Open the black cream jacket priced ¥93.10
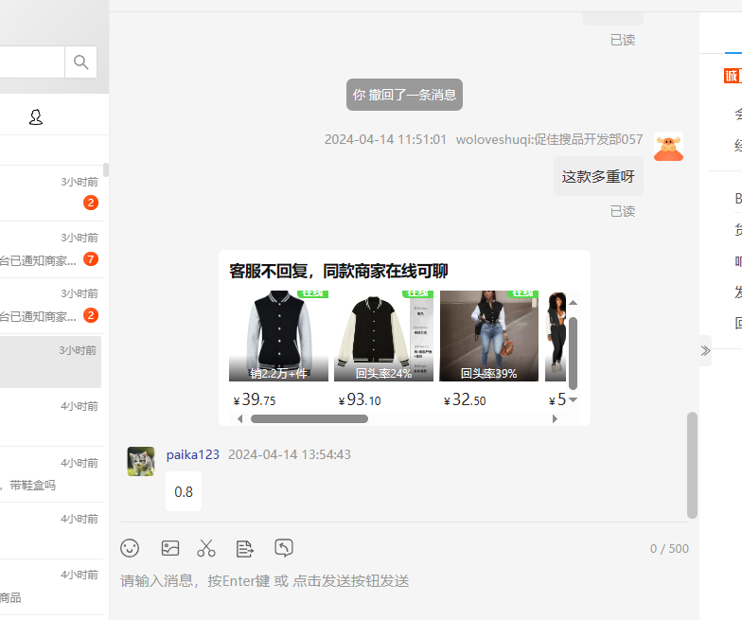Viewport: 742px width, 620px height. point(384,335)
